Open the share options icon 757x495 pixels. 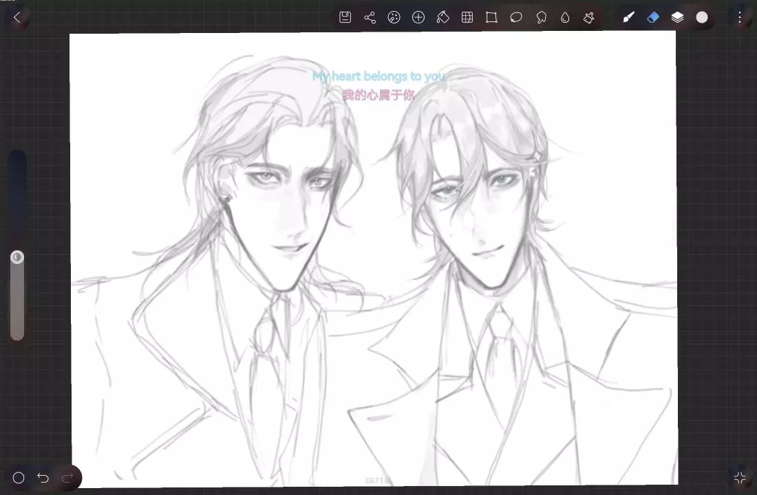pyautogui.click(x=370, y=17)
